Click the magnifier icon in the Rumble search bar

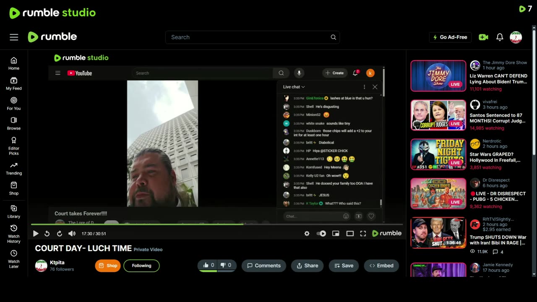[333, 37]
